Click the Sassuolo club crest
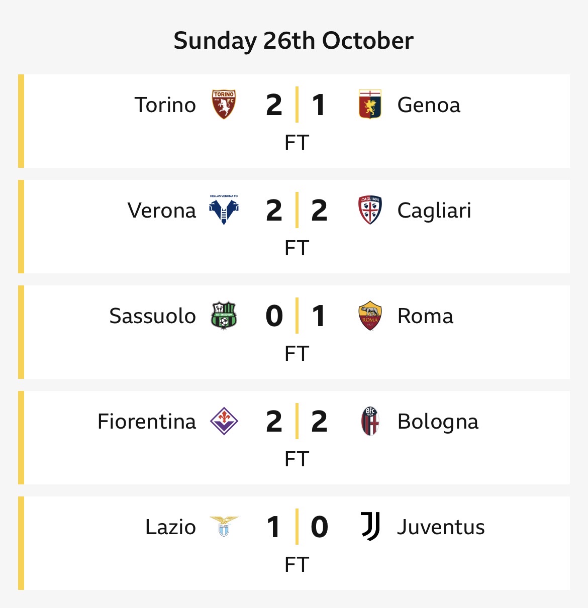The width and height of the screenshot is (588, 608). tap(224, 316)
